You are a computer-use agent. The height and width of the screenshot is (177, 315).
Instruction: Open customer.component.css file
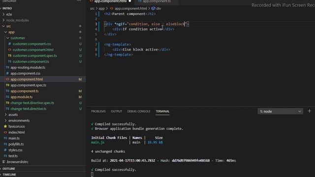[x=31, y=44]
